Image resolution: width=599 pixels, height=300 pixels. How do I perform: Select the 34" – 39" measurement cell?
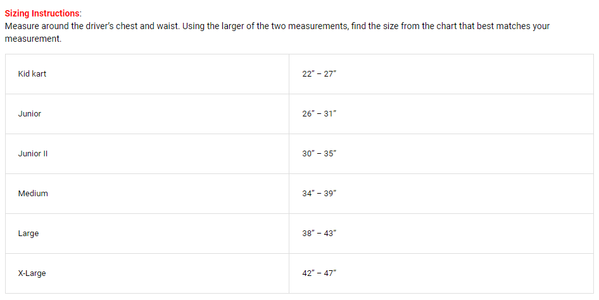320,194
